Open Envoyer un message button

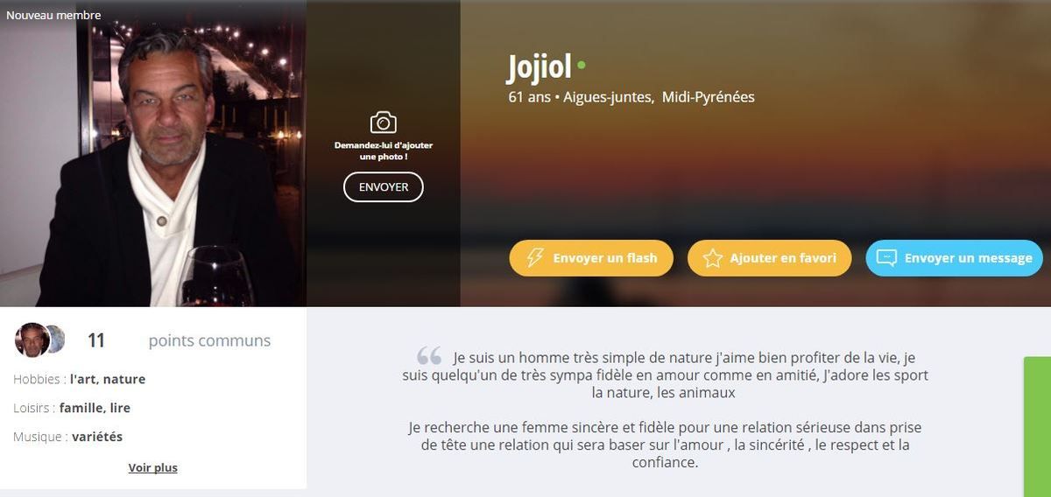pos(955,258)
